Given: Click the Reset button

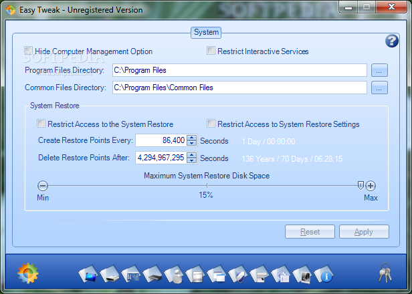Looking at the screenshot, I should pos(310,232).
